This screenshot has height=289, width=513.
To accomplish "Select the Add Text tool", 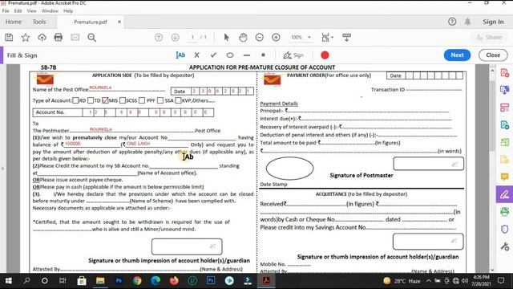I will point(180,55).
